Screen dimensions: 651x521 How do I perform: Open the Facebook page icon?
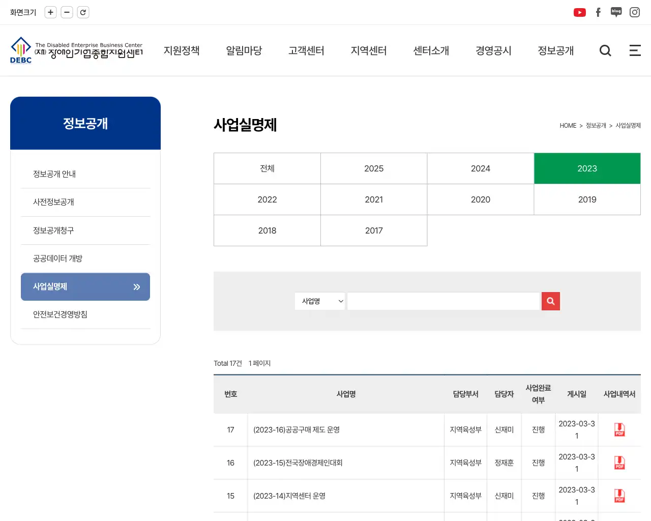click(598, 12)
